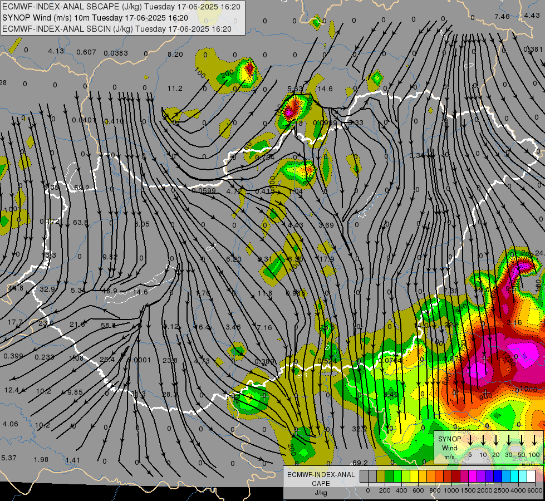Click the 1.41 value at the bottom left

[x=72, y=460]
